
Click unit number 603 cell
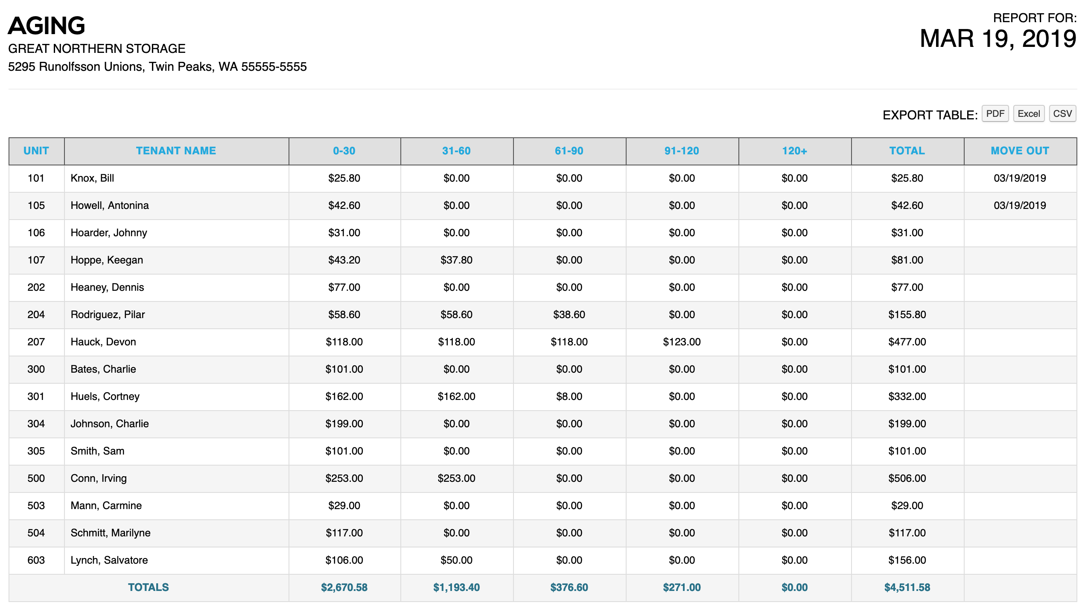coord(36,560)
